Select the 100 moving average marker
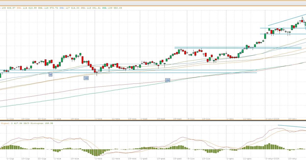Viewport: 306px width, 160px height. point(86,78)
